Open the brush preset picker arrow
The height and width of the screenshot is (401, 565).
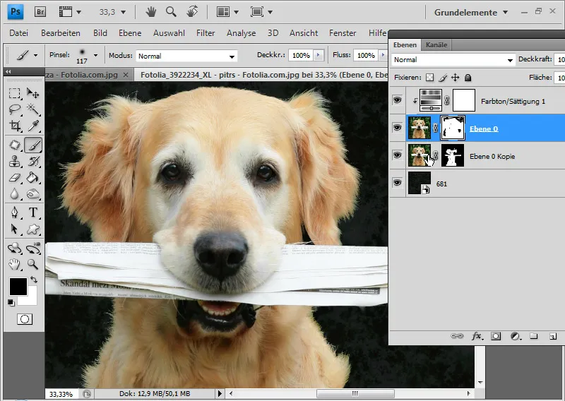pos(95,56)
